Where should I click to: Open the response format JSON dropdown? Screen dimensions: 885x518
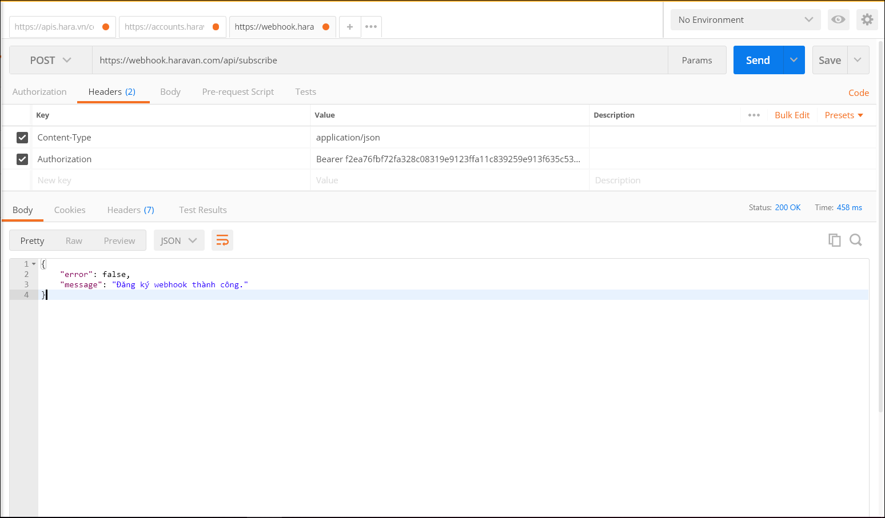coord(178,240)
